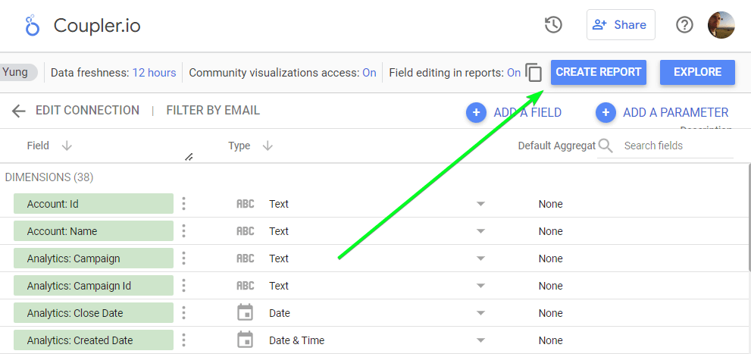Image resolution: width=751 pixels, height=354 pixels.
Task: Click calendar icon in Analytics: Created Date row
Action: 246,340
